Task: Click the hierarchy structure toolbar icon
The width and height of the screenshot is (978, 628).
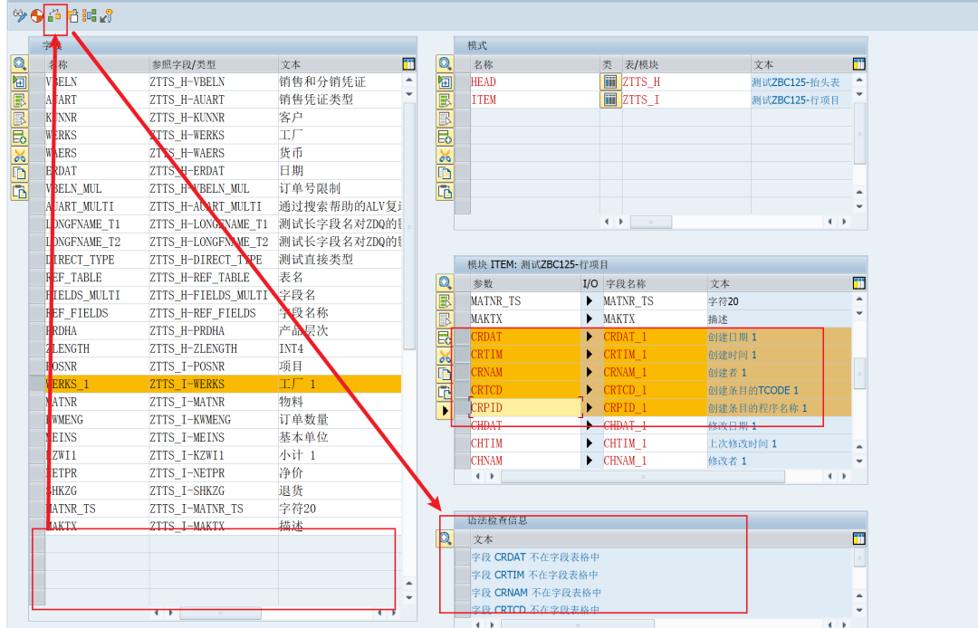Action: 89,15
